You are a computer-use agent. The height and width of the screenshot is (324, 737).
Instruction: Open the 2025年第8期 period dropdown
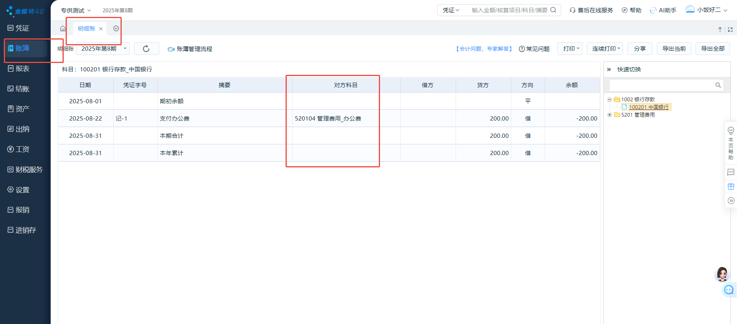103,49
